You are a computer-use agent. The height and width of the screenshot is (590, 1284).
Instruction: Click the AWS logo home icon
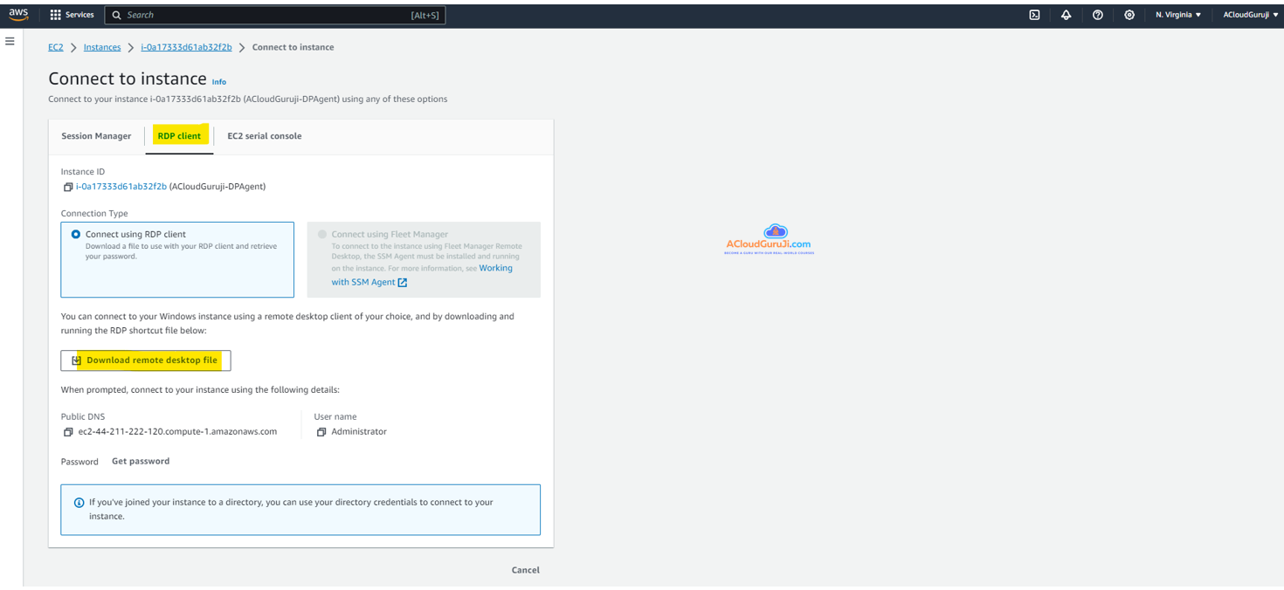click(x=18, y=14)
